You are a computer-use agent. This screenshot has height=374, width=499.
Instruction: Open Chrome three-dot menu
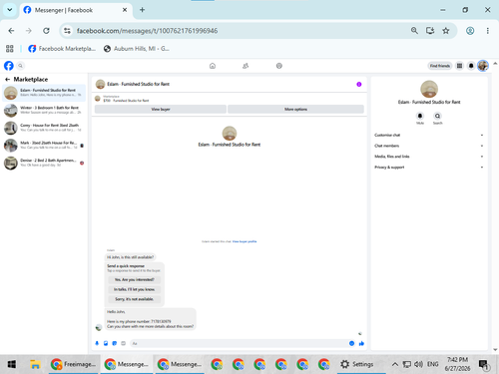(x=488, y=31)
